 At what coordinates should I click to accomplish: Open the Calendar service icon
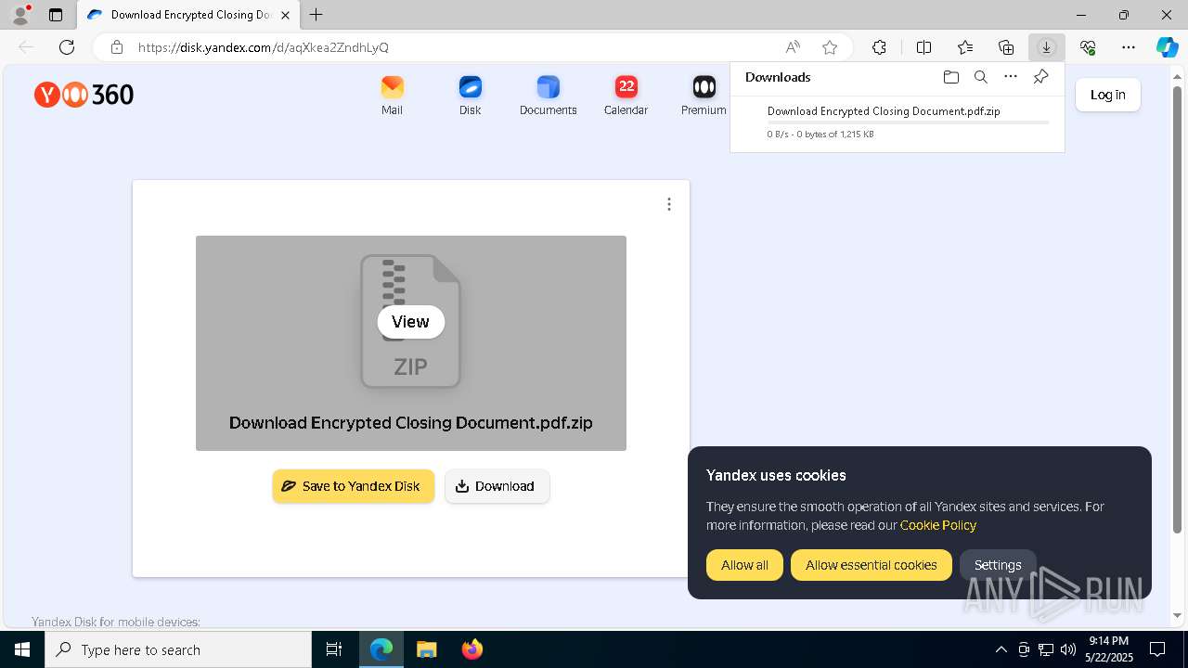pos(626,96)
